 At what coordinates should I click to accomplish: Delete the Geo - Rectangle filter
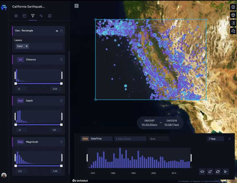click(x=61, y=31)
